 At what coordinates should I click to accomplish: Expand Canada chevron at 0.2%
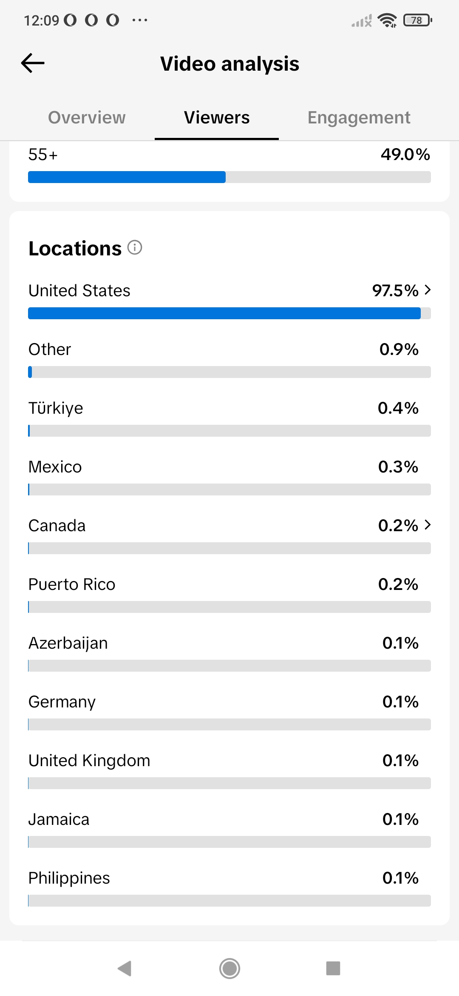(428, 525)
